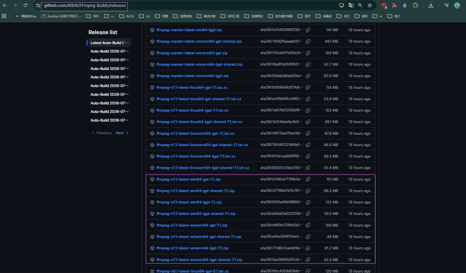
Task: Open the media control playlist icon
Action: (446, 5)
